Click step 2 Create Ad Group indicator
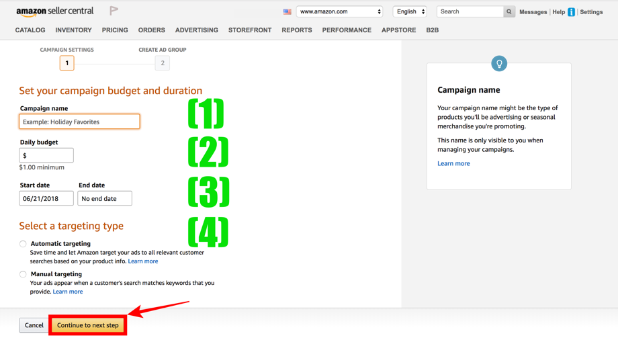The height and width of the screenshot is (340, 618). pyautogui.click(x=163, y=63)
